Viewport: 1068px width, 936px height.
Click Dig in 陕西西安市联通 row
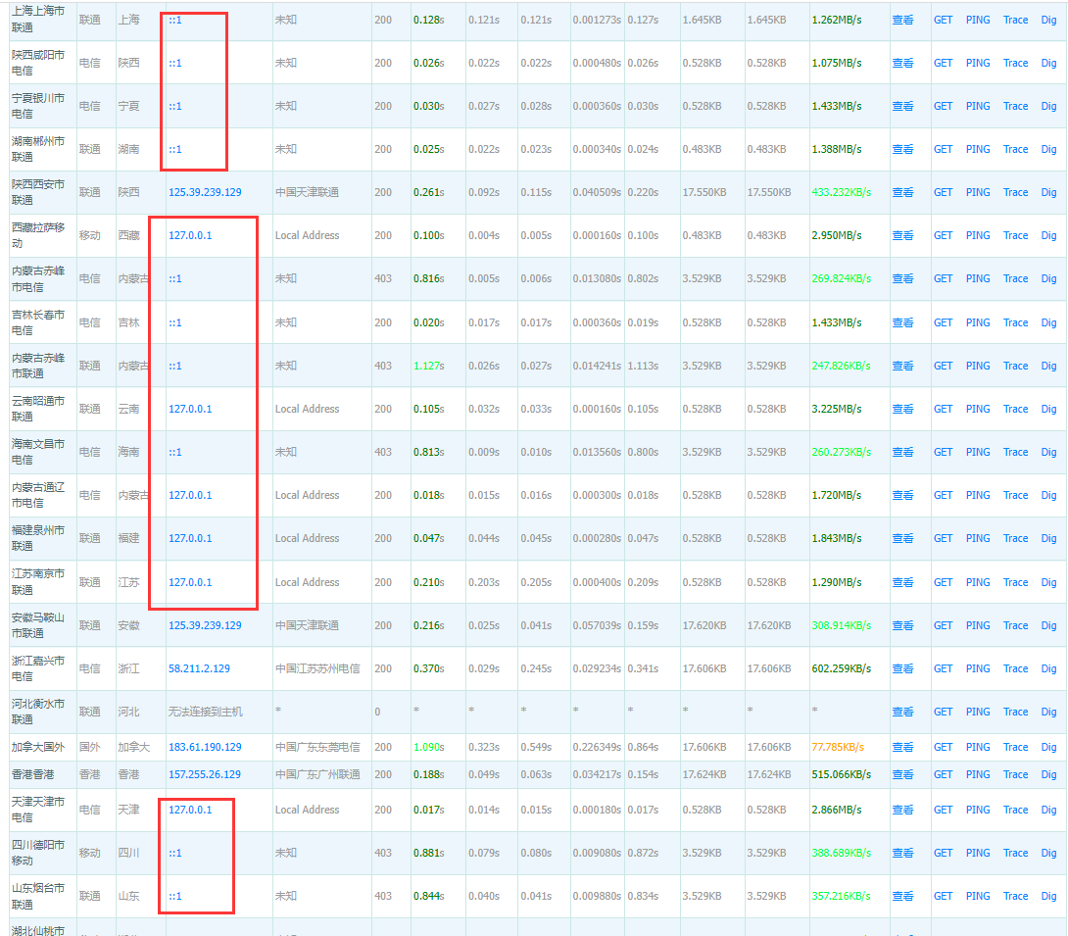click(x=1048, y=192)
